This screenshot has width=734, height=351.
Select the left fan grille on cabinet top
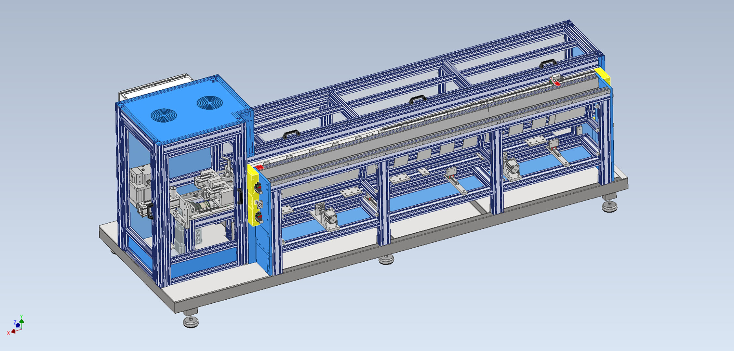click(x=164, y=115)
